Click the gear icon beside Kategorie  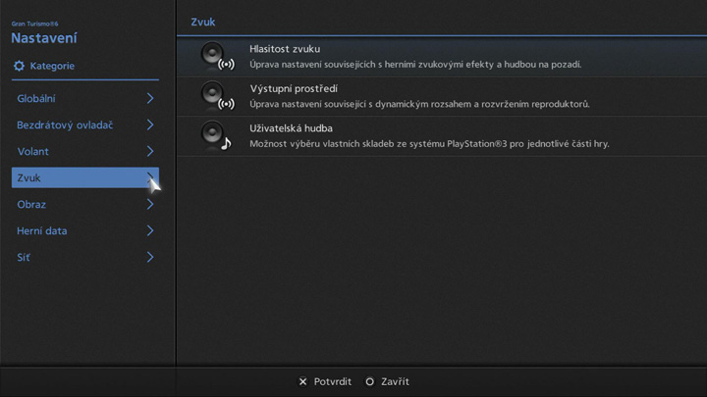coord(19,66)
